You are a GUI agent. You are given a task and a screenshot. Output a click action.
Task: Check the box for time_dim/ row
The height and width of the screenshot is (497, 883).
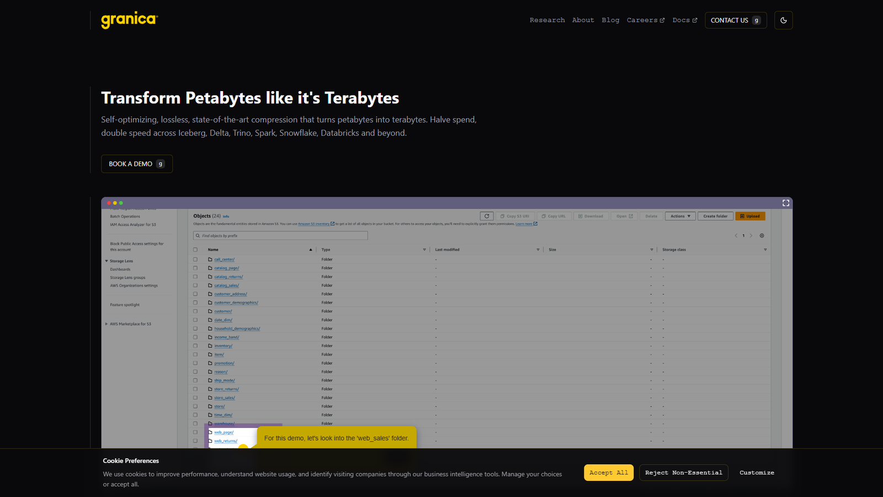[195, 415]
